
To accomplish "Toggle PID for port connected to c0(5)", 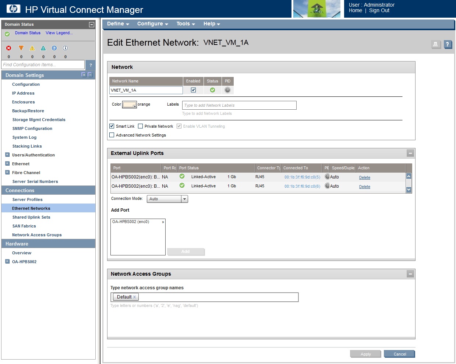I will coord(327,177).
